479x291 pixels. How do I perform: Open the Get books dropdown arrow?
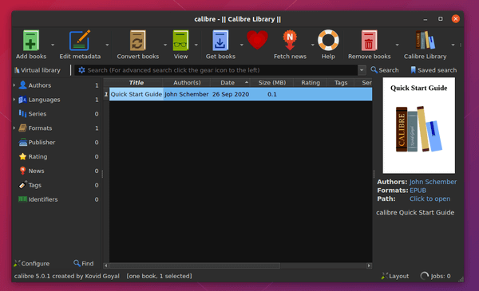[242, 45]
